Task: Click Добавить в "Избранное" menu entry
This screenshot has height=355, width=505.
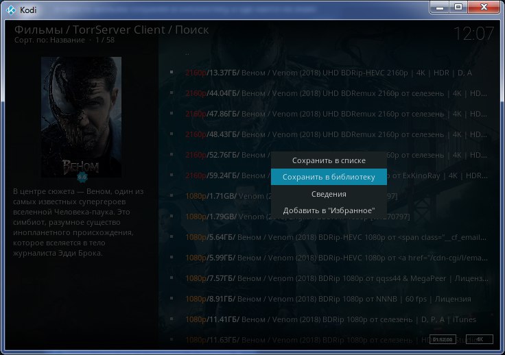Action: point(329,210)
